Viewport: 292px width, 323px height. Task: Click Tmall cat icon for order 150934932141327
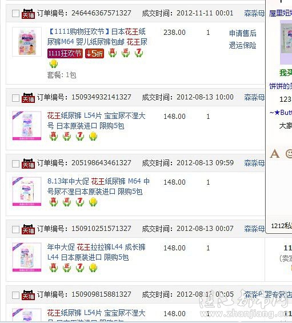click(x=28, y=98)
